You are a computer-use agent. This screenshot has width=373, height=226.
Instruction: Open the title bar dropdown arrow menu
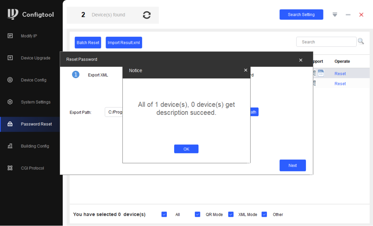tap(335, 15)
